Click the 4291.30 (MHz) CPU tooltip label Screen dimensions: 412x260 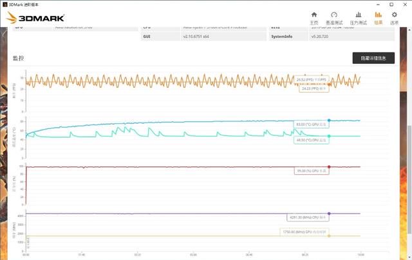coord(308,217)
